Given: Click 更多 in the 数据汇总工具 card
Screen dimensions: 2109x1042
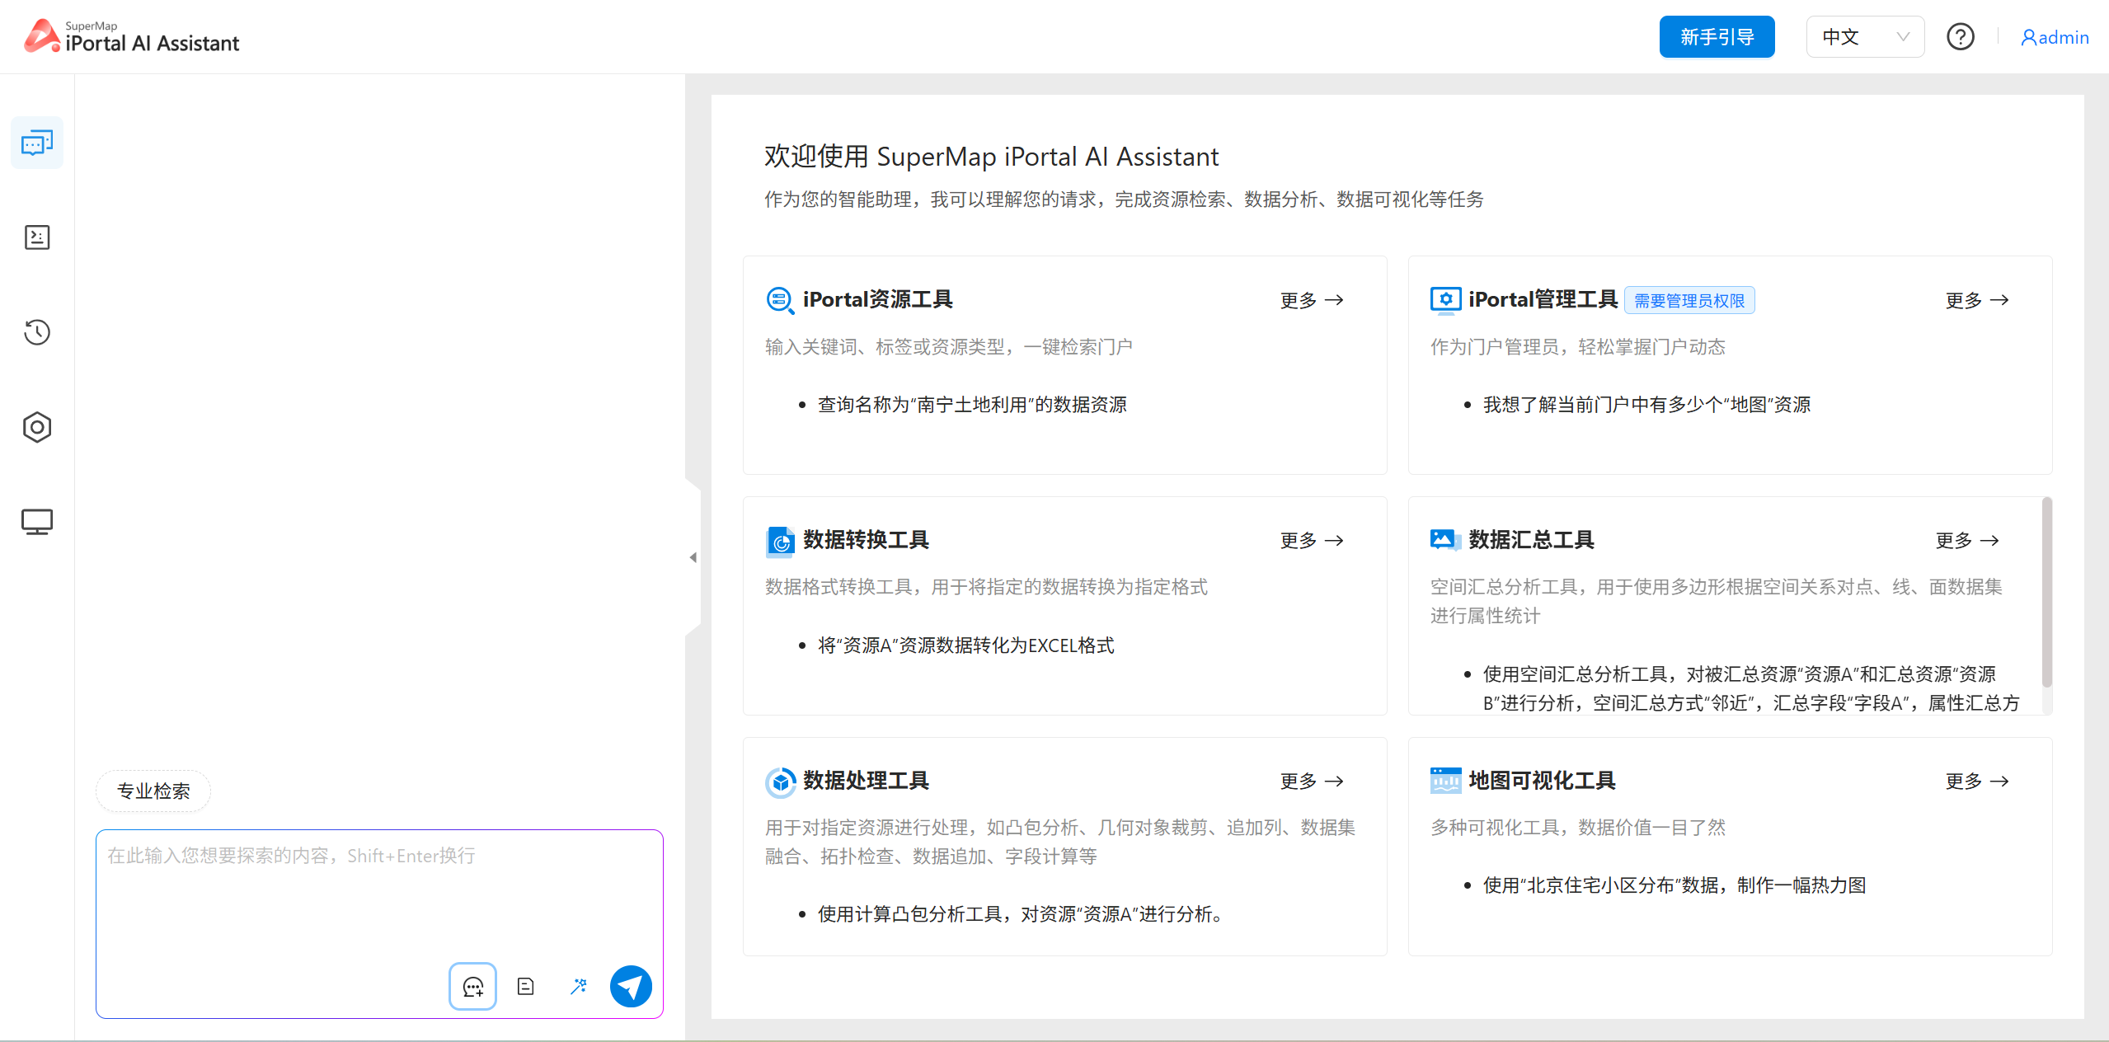Looking at the screenshot, I should 1967,541.
